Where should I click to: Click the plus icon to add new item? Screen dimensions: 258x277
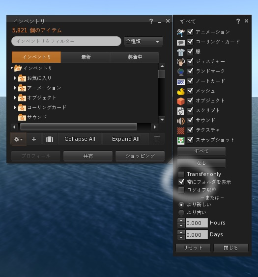pos(34,139)
